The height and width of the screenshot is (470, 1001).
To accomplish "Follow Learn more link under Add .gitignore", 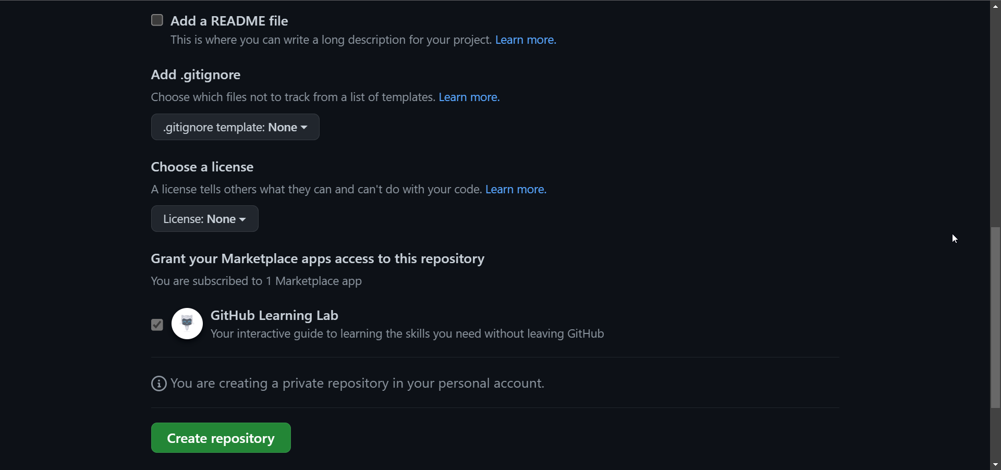I will pyautogui.click(x=469, y=97).
